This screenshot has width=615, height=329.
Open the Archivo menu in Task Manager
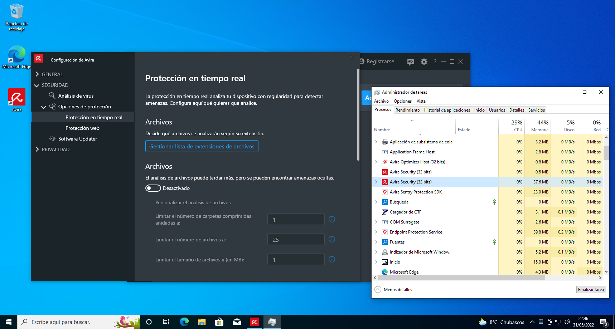point(381,101)
